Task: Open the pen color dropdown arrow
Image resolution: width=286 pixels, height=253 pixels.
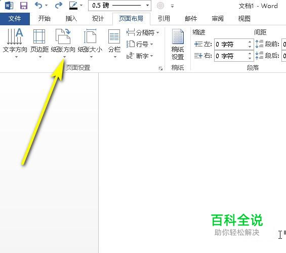Action: (81, 6)
